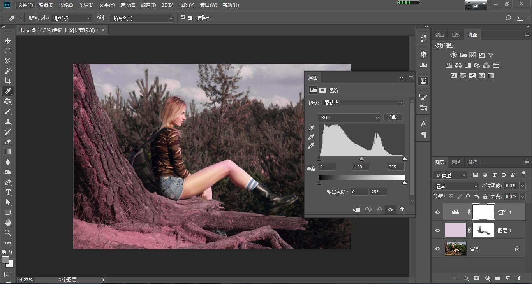Delete the Levels adjustment using the Properties trash icon
This screenshot has height=284, width=532.
point(402,210)
